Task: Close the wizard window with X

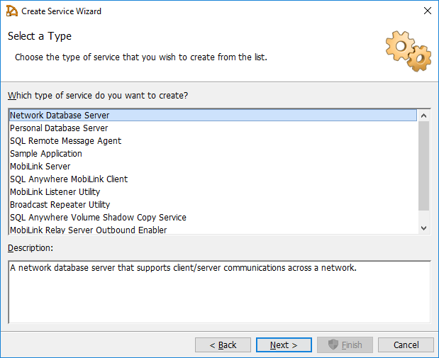Action: (427, 11)
